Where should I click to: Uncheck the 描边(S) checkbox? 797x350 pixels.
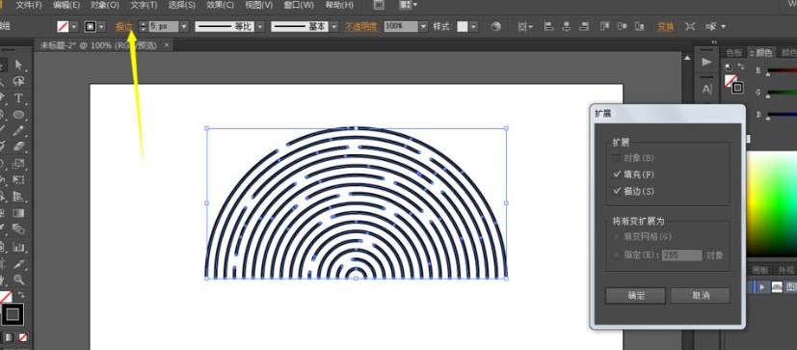(617, 191)
